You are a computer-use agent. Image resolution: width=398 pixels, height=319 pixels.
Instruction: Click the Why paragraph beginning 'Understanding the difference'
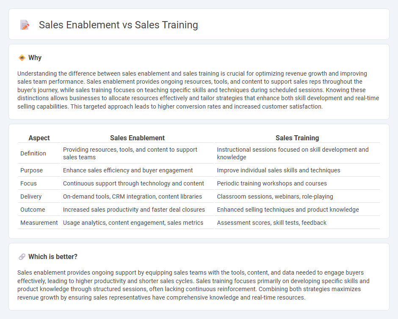198,90
